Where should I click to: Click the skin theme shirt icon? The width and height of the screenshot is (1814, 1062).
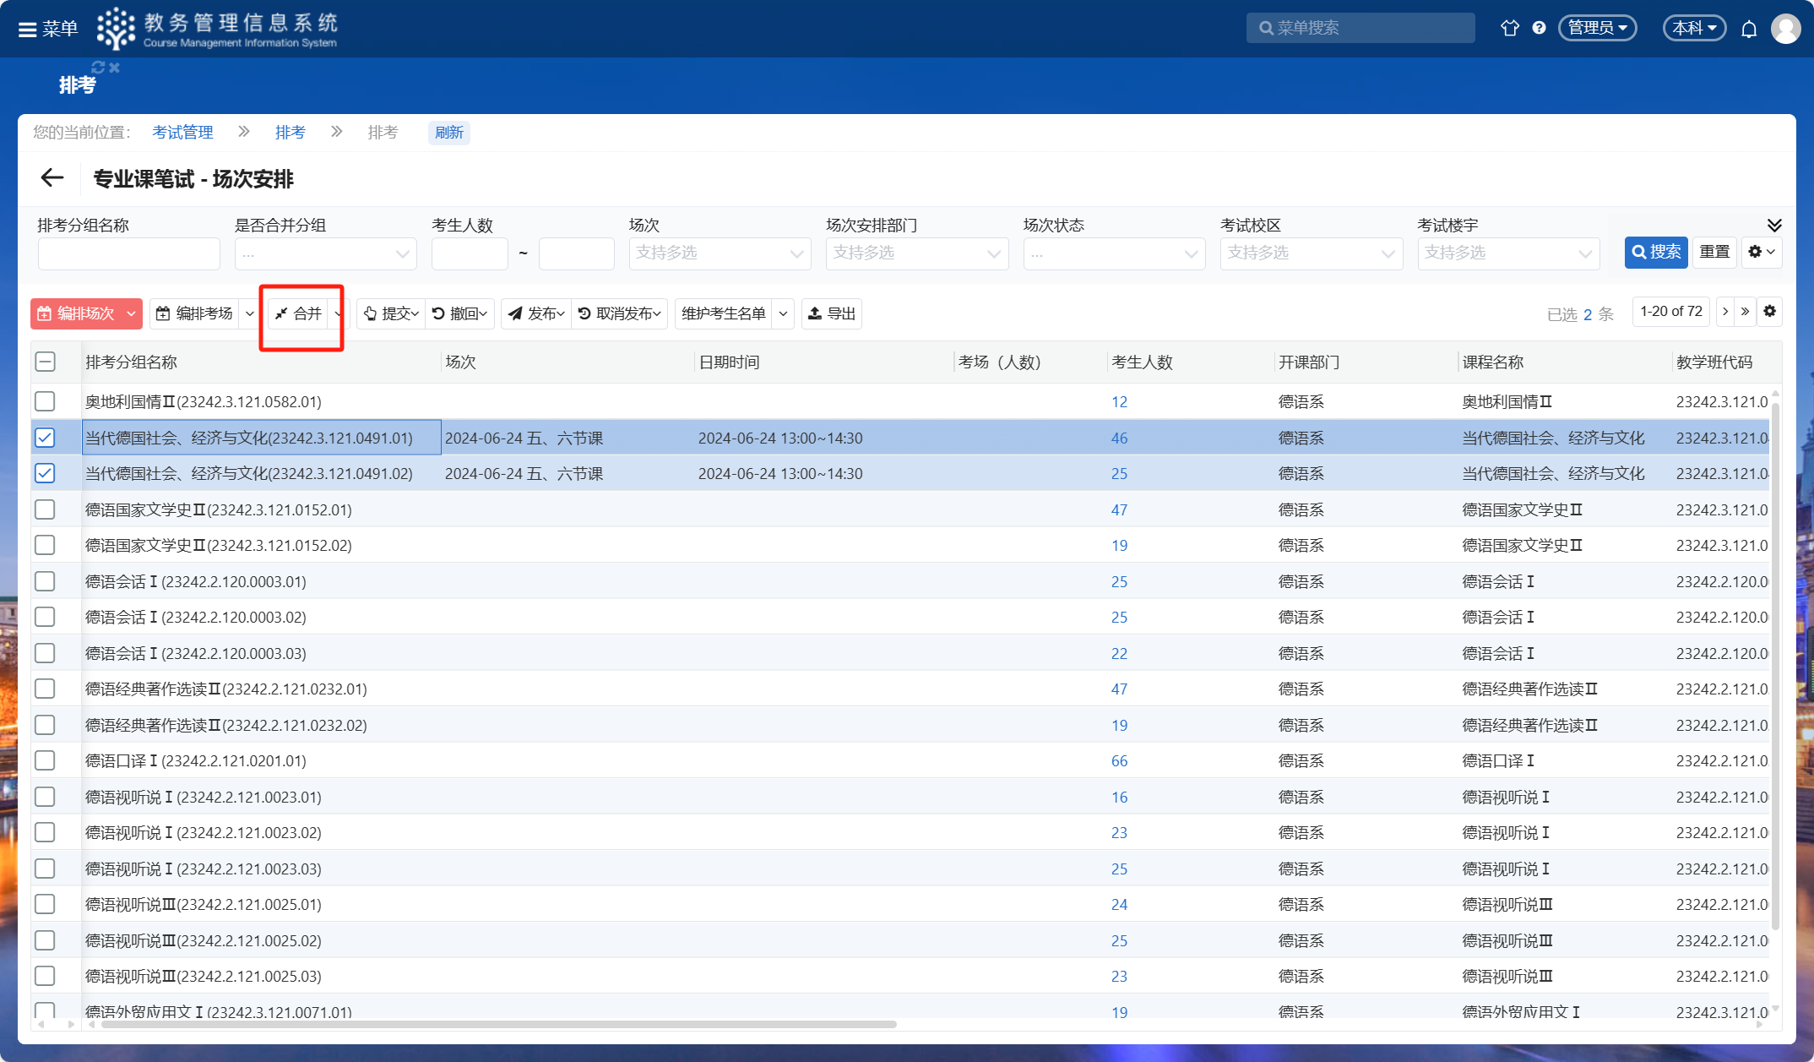(x=1510, y=28)
